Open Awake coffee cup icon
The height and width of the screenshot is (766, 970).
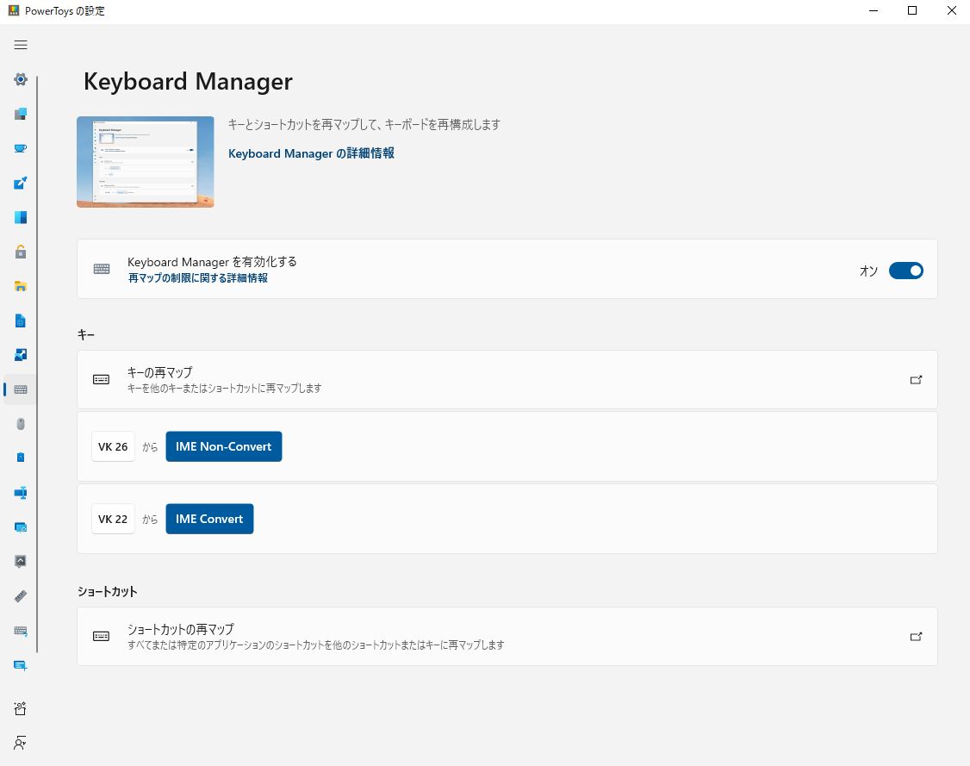click(21, 148)
